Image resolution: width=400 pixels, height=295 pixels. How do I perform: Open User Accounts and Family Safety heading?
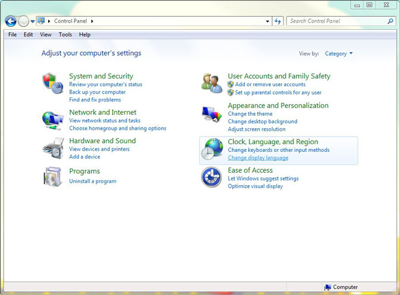(279, 76)
